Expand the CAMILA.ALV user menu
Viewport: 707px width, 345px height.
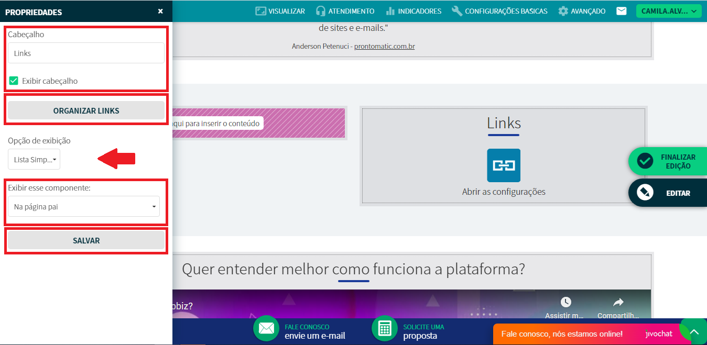point(668,11)
